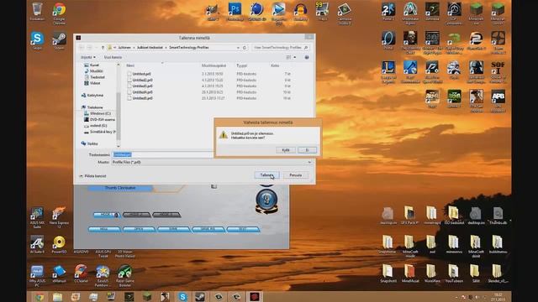Screen dimensions: 538x302
Task: Select Videot in navigation pane
Action: pyautogui.click(x=92, y=83)
